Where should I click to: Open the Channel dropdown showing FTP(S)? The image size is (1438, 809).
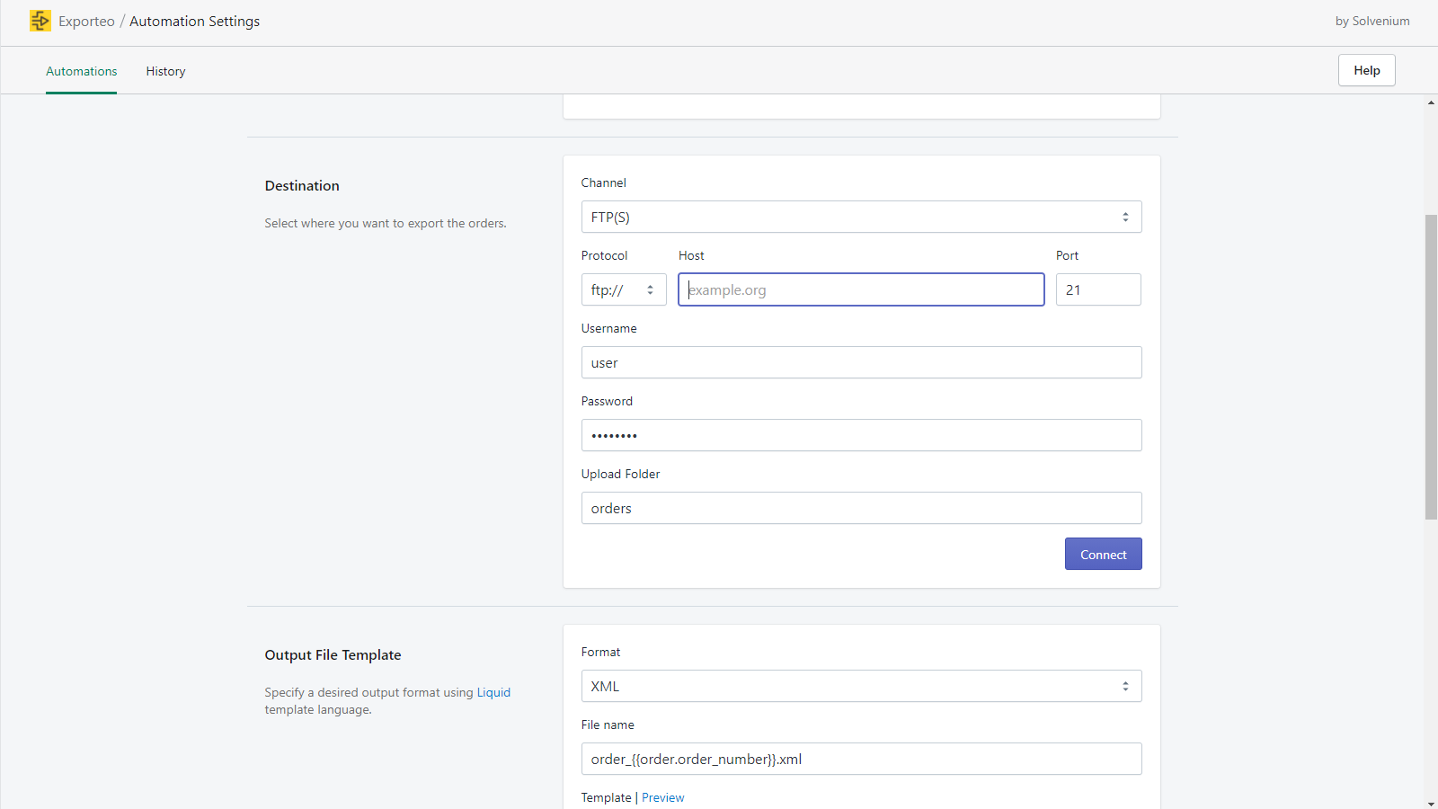860,217
